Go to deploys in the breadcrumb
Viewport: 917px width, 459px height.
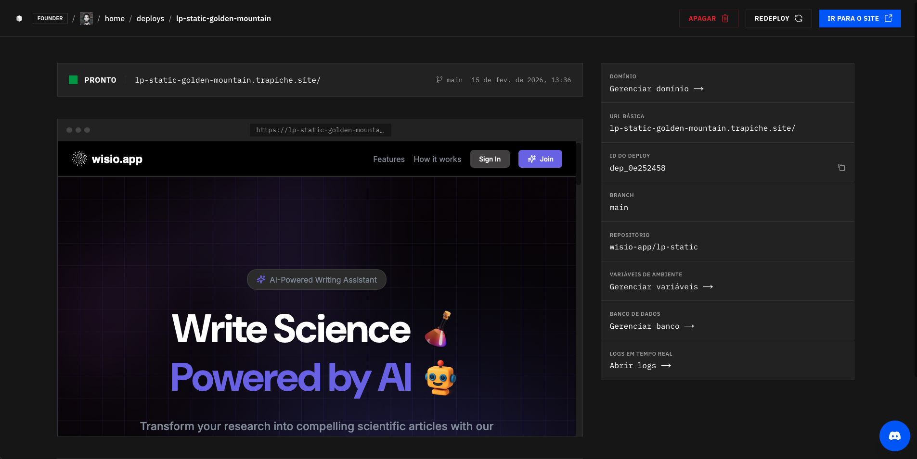click(x=150, y=18)
